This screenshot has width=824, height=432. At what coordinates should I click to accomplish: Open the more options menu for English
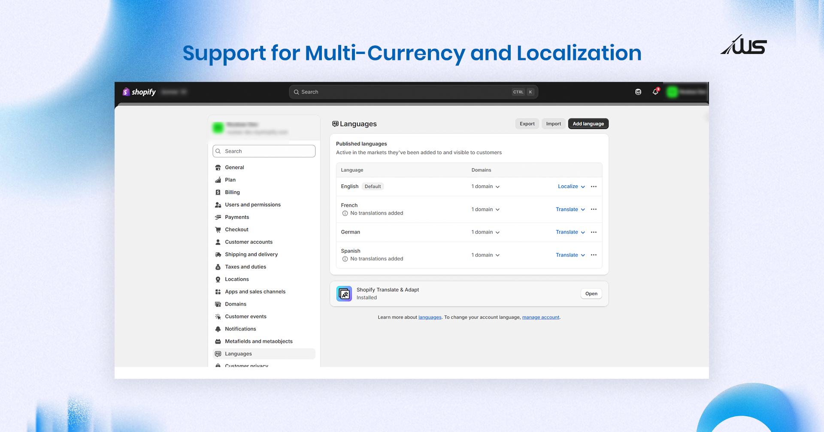click(594, 186)
